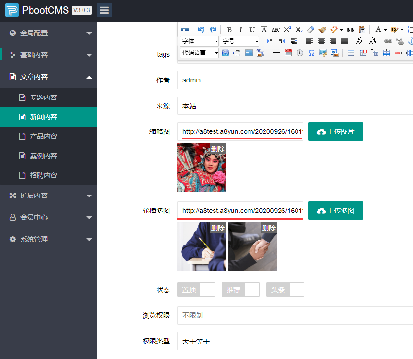Open the hamburger menu next to PbootCMS logo

click(x=104, y=10)
